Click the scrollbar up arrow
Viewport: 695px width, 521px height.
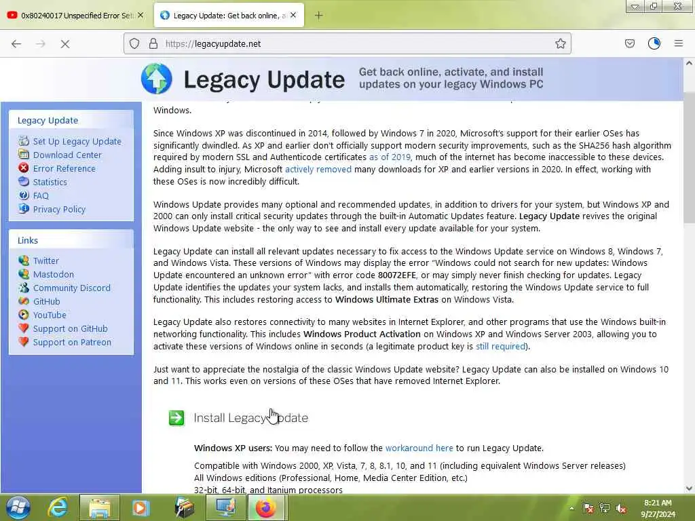[x=689, y=63]
